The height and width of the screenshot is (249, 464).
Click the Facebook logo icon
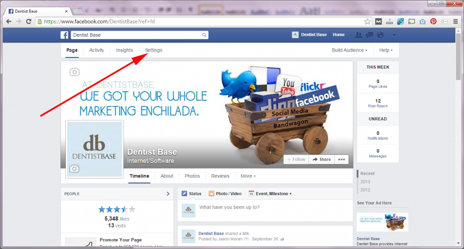(64, 35)
